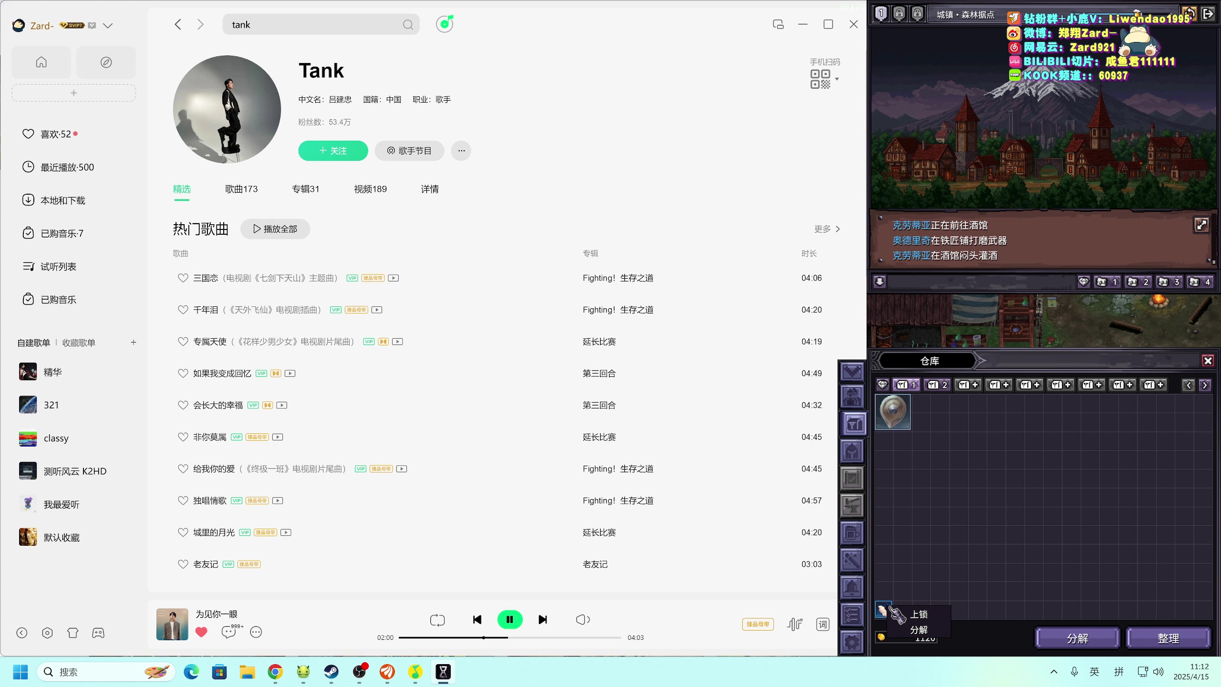Like the song 会长大的幸福
Image resolution: width=1221 pixels, height=687 pixels.
(183, 406)
